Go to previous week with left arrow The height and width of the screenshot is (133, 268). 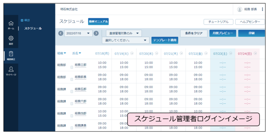click(60, 33)
